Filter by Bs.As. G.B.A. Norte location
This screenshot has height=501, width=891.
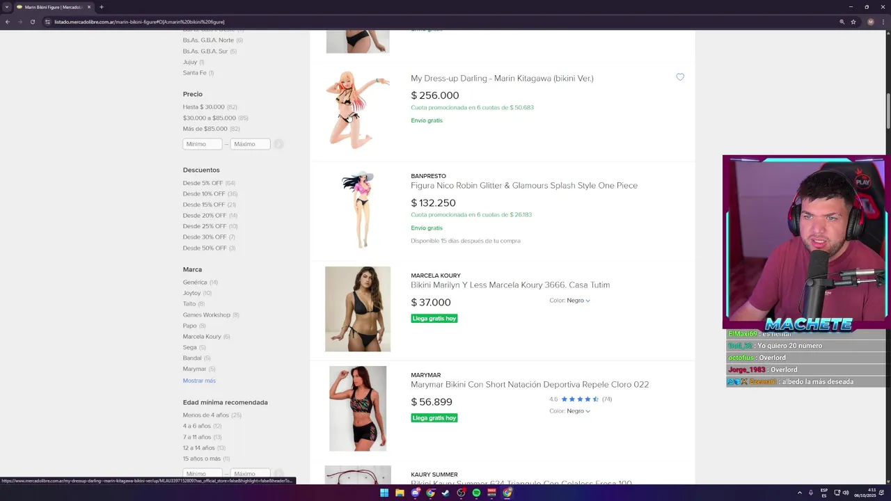tap(208, 40)
